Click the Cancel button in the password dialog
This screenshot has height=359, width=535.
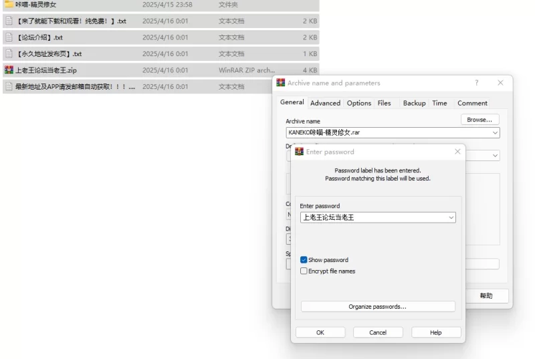click(x=378, y=332)
